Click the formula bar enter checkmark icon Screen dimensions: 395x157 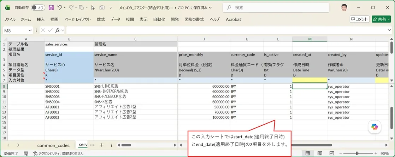(x=50, y=30)
